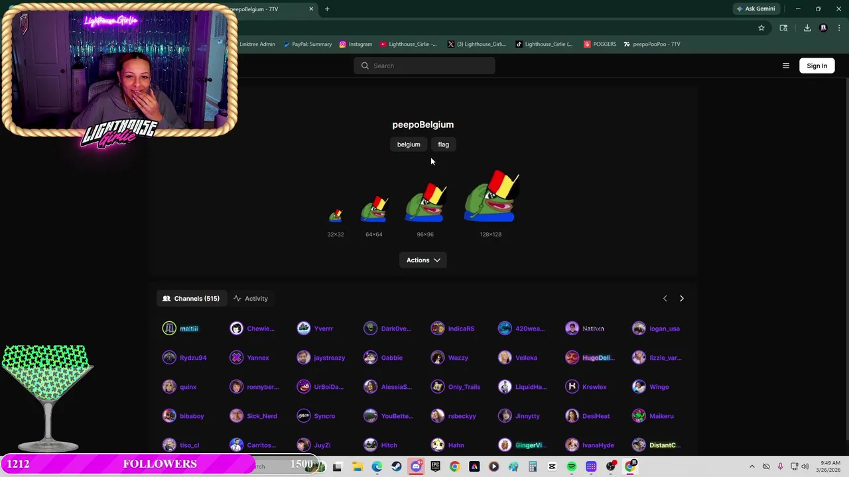
Task: Open CapCut from the taskbar
Action: click(552, 466)
